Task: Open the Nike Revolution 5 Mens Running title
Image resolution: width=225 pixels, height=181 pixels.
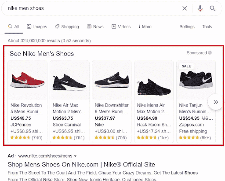Action: [x=27, y=108]
